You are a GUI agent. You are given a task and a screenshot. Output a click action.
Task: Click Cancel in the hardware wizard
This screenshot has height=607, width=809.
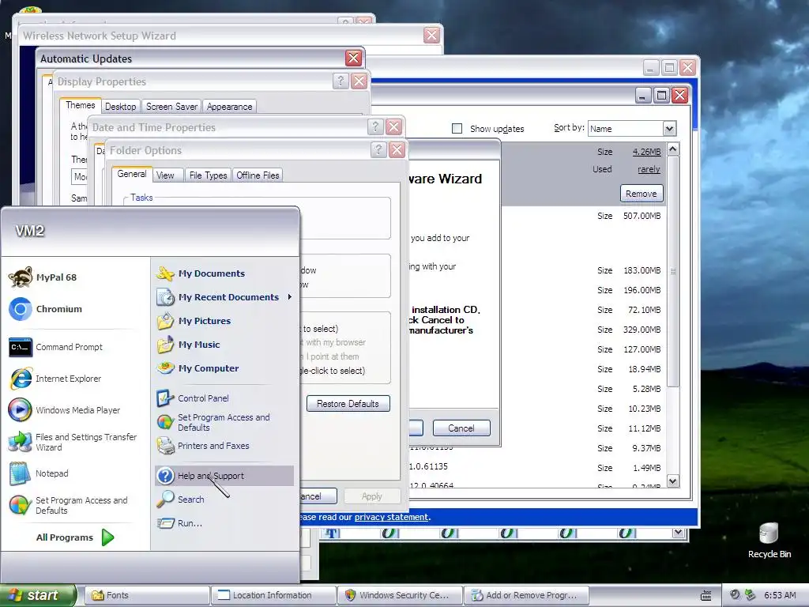point(461,428)
